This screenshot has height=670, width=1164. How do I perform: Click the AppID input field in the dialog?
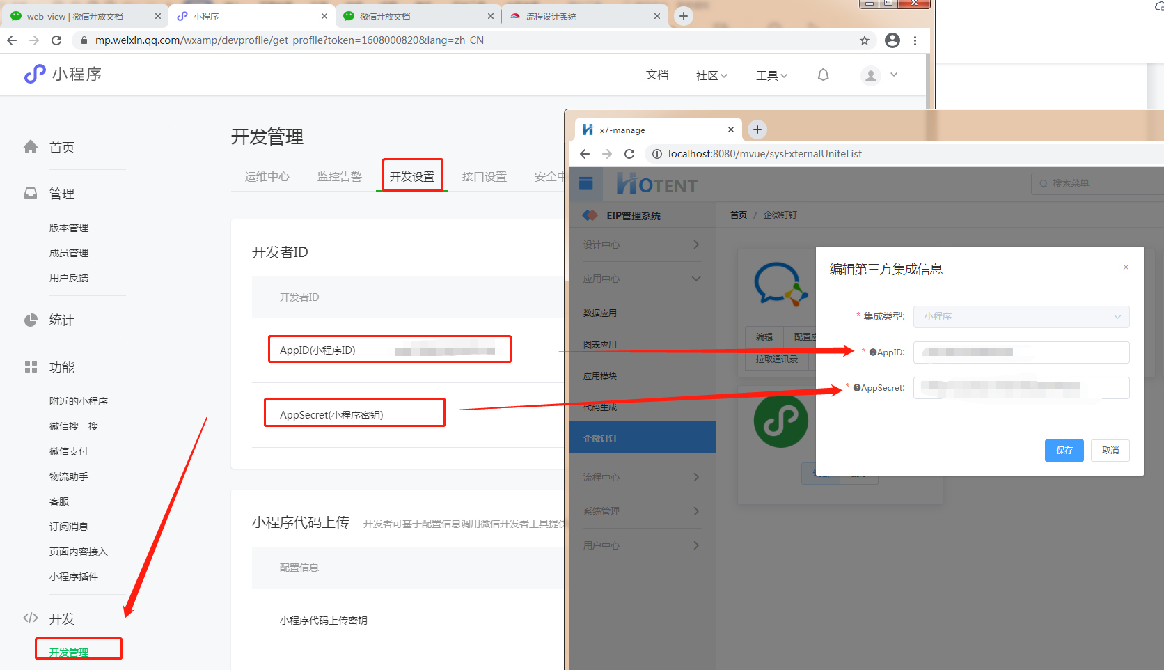coord(1021,352)
